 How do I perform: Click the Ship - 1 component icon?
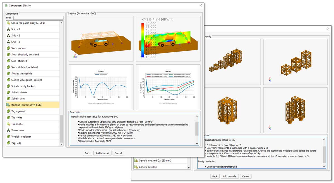coord(8,29)
